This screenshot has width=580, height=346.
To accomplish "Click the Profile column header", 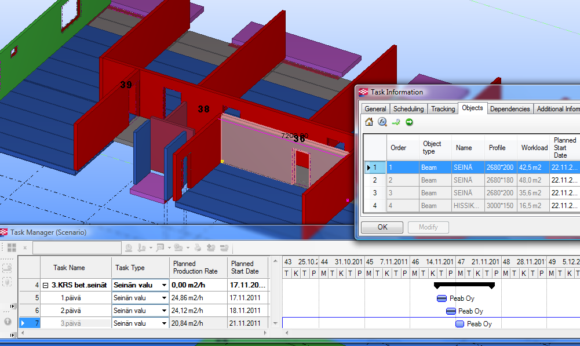I will [x=501, y=148].
